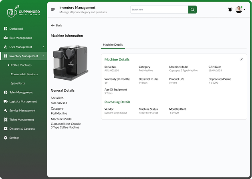Click the user profile avatar
This screenshot has width=252, height=179.
[x=239, y=10]
